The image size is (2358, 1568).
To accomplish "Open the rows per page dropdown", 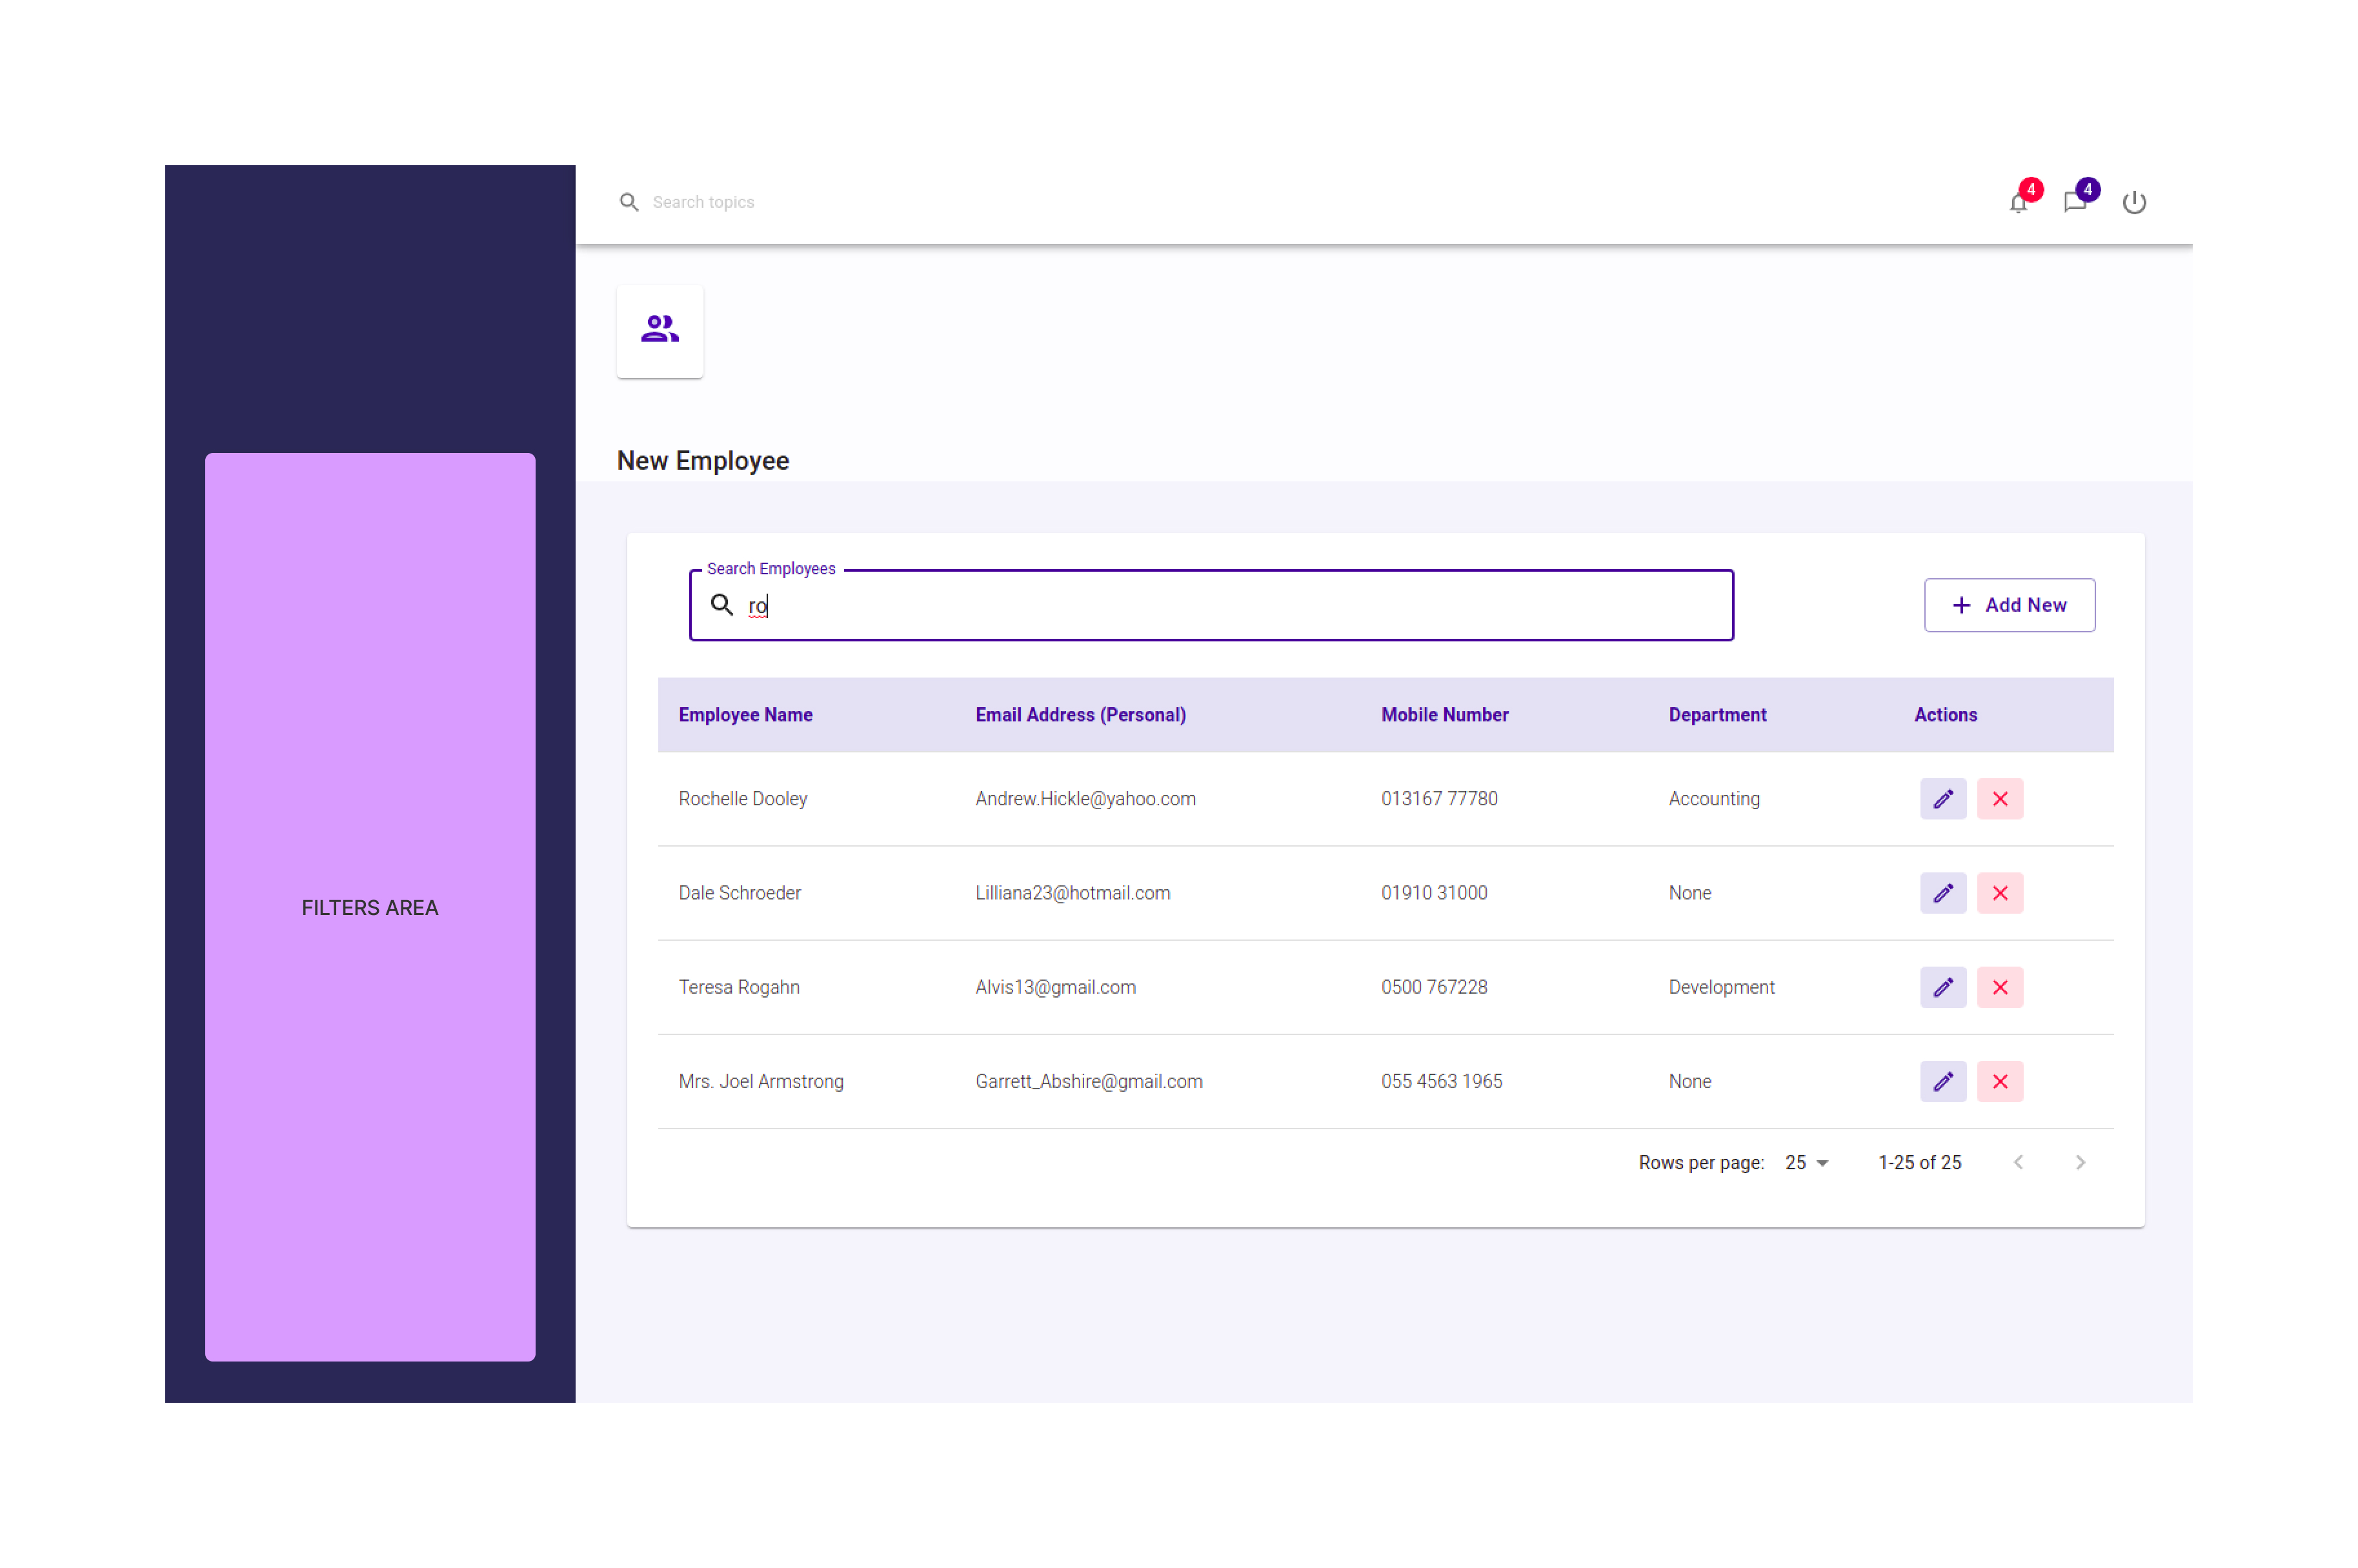I will [x=1806, y=1162].
